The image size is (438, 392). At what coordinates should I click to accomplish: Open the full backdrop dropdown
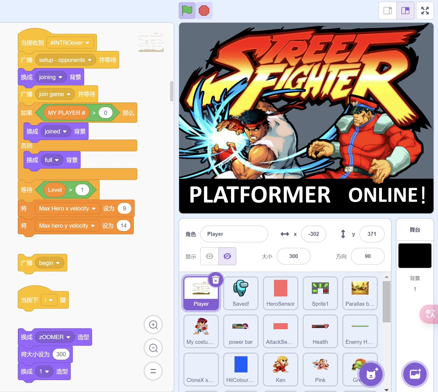coord(52,160)
